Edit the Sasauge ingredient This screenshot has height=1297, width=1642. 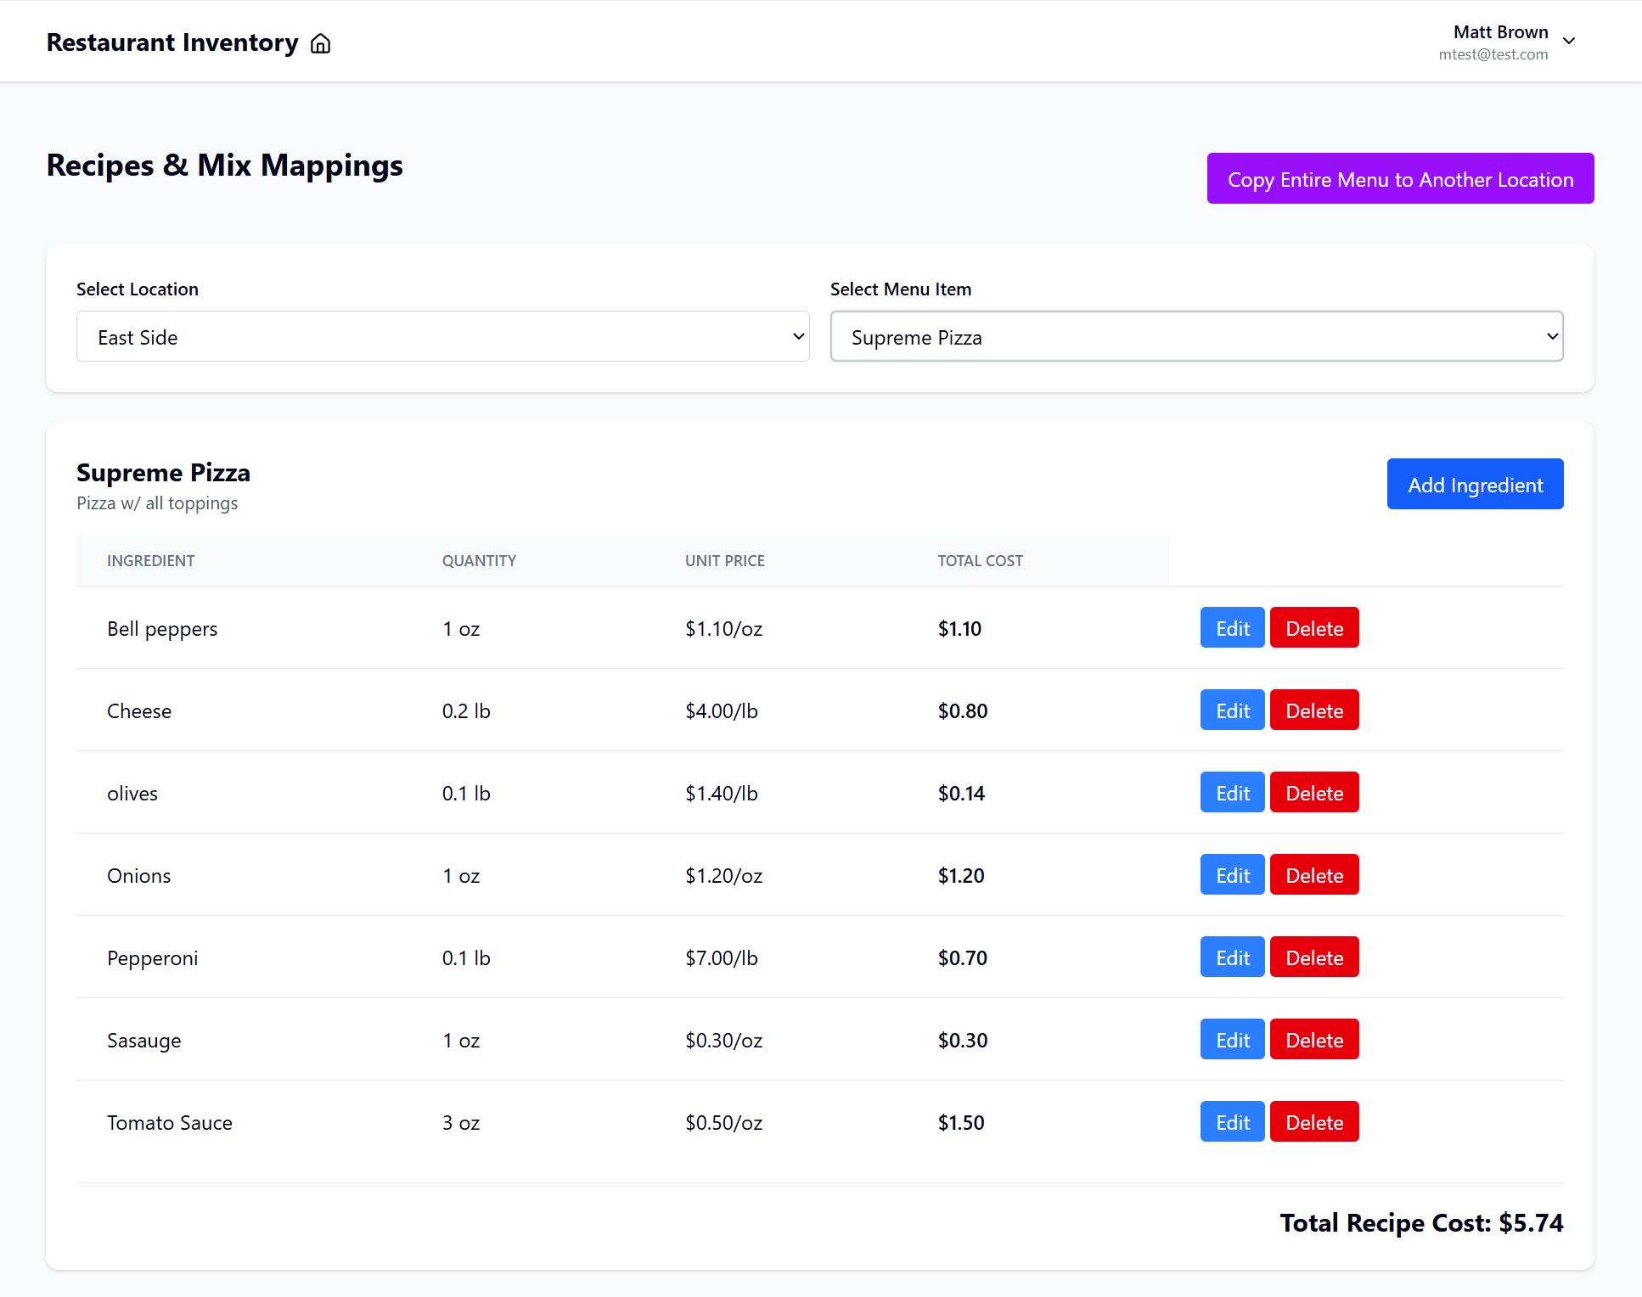click(1232, 1039)
